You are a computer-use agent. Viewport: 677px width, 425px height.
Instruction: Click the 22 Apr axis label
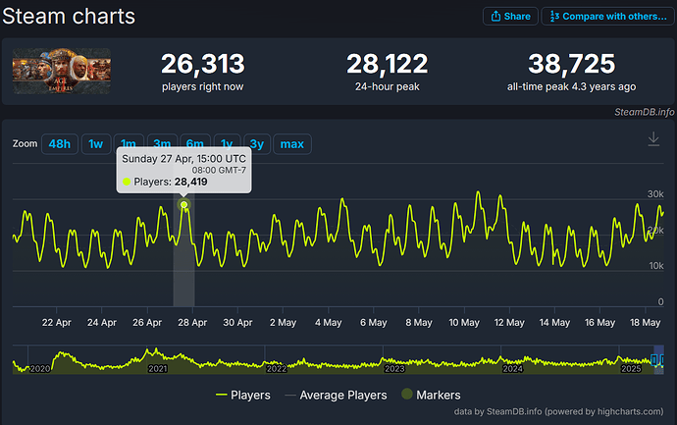[x=57, y=323]
